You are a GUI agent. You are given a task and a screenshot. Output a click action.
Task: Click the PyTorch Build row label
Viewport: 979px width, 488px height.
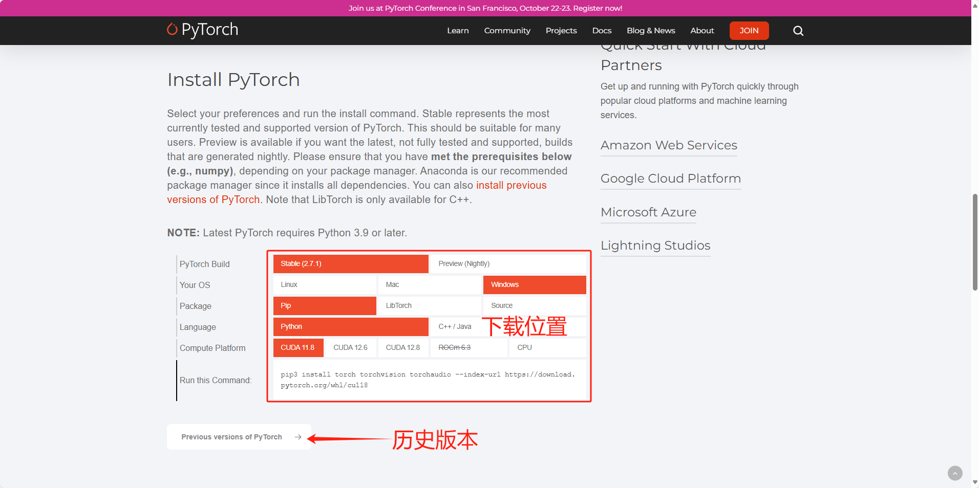click(205, 264)
